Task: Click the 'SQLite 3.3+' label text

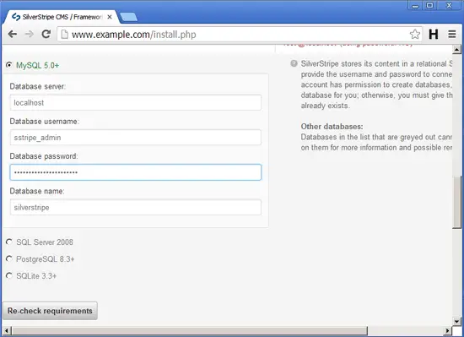Action: [x=36, y=276]
